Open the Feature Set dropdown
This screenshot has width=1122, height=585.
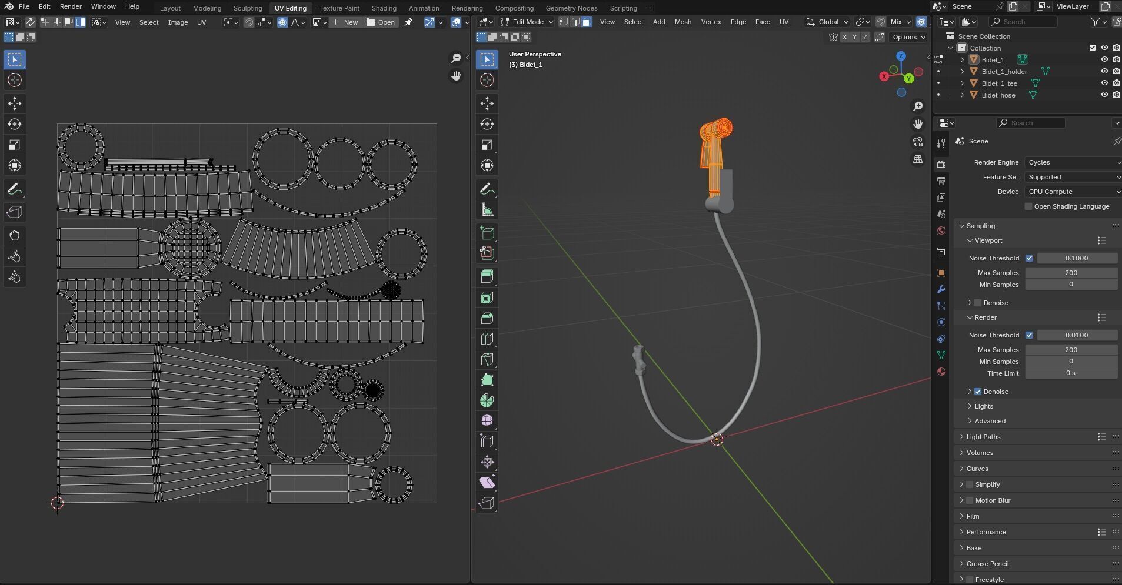[x=1073, y=177]
